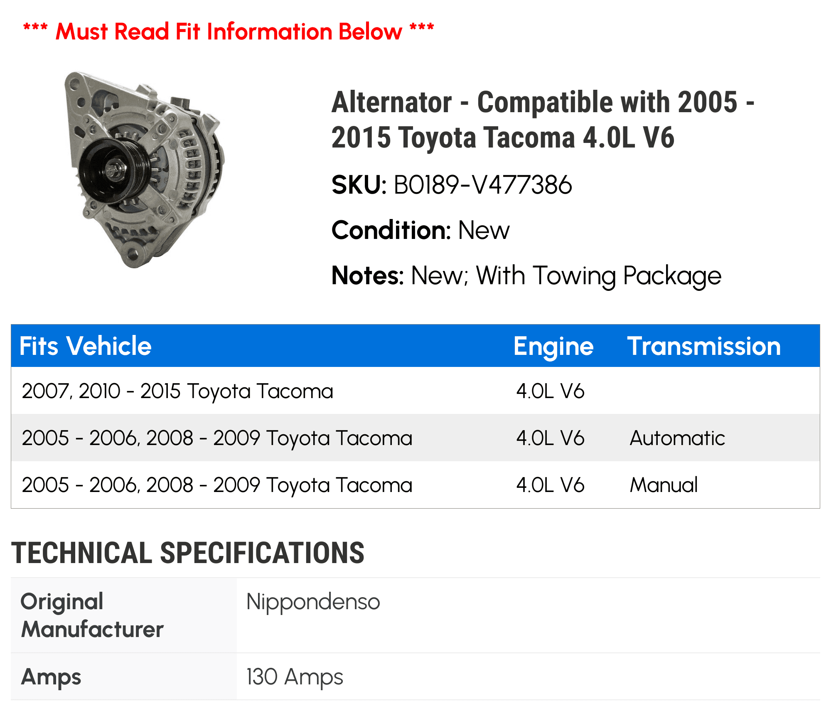Click the Fits Vehicle column header
This screenshot has width=831, height=711.
tap(86, 346)
